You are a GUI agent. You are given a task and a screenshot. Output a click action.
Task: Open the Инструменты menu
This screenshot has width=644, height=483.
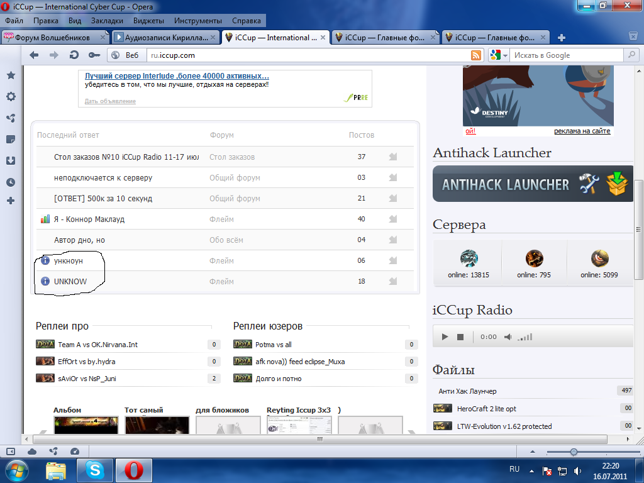pyautogui.click(x=198, y=21)
